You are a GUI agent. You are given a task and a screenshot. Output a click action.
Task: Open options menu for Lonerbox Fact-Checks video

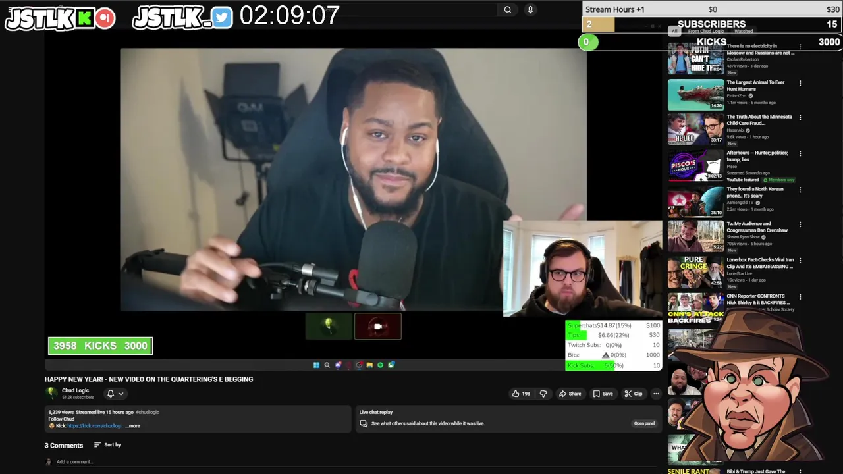(x=800, y=261)
